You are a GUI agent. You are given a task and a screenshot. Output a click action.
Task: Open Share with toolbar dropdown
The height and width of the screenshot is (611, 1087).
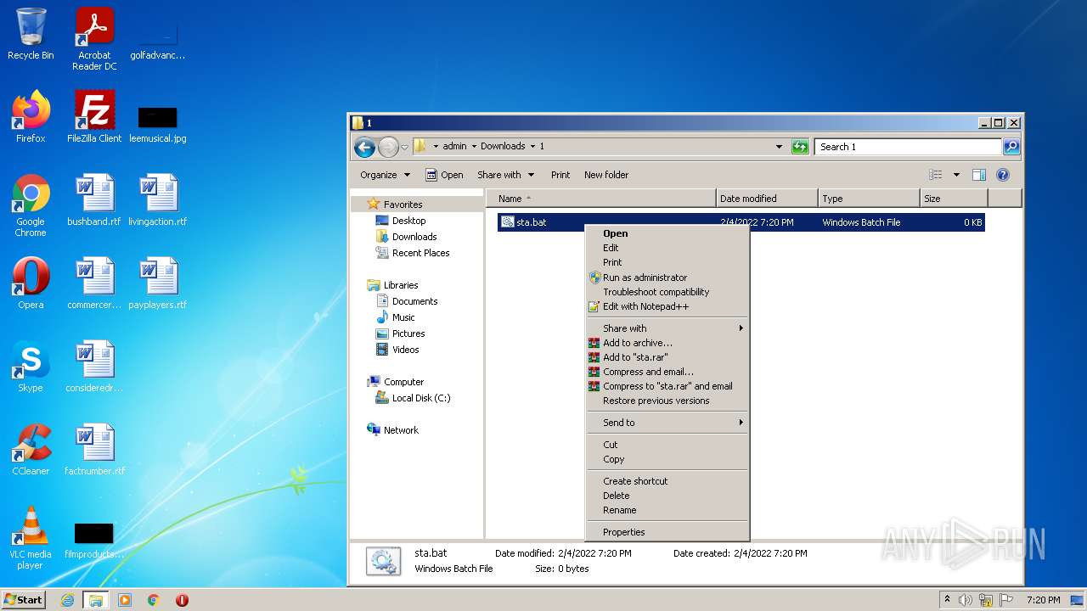(506, 175)
